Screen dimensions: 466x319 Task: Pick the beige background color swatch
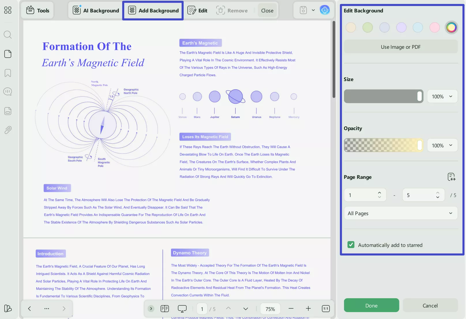(351, 27)
